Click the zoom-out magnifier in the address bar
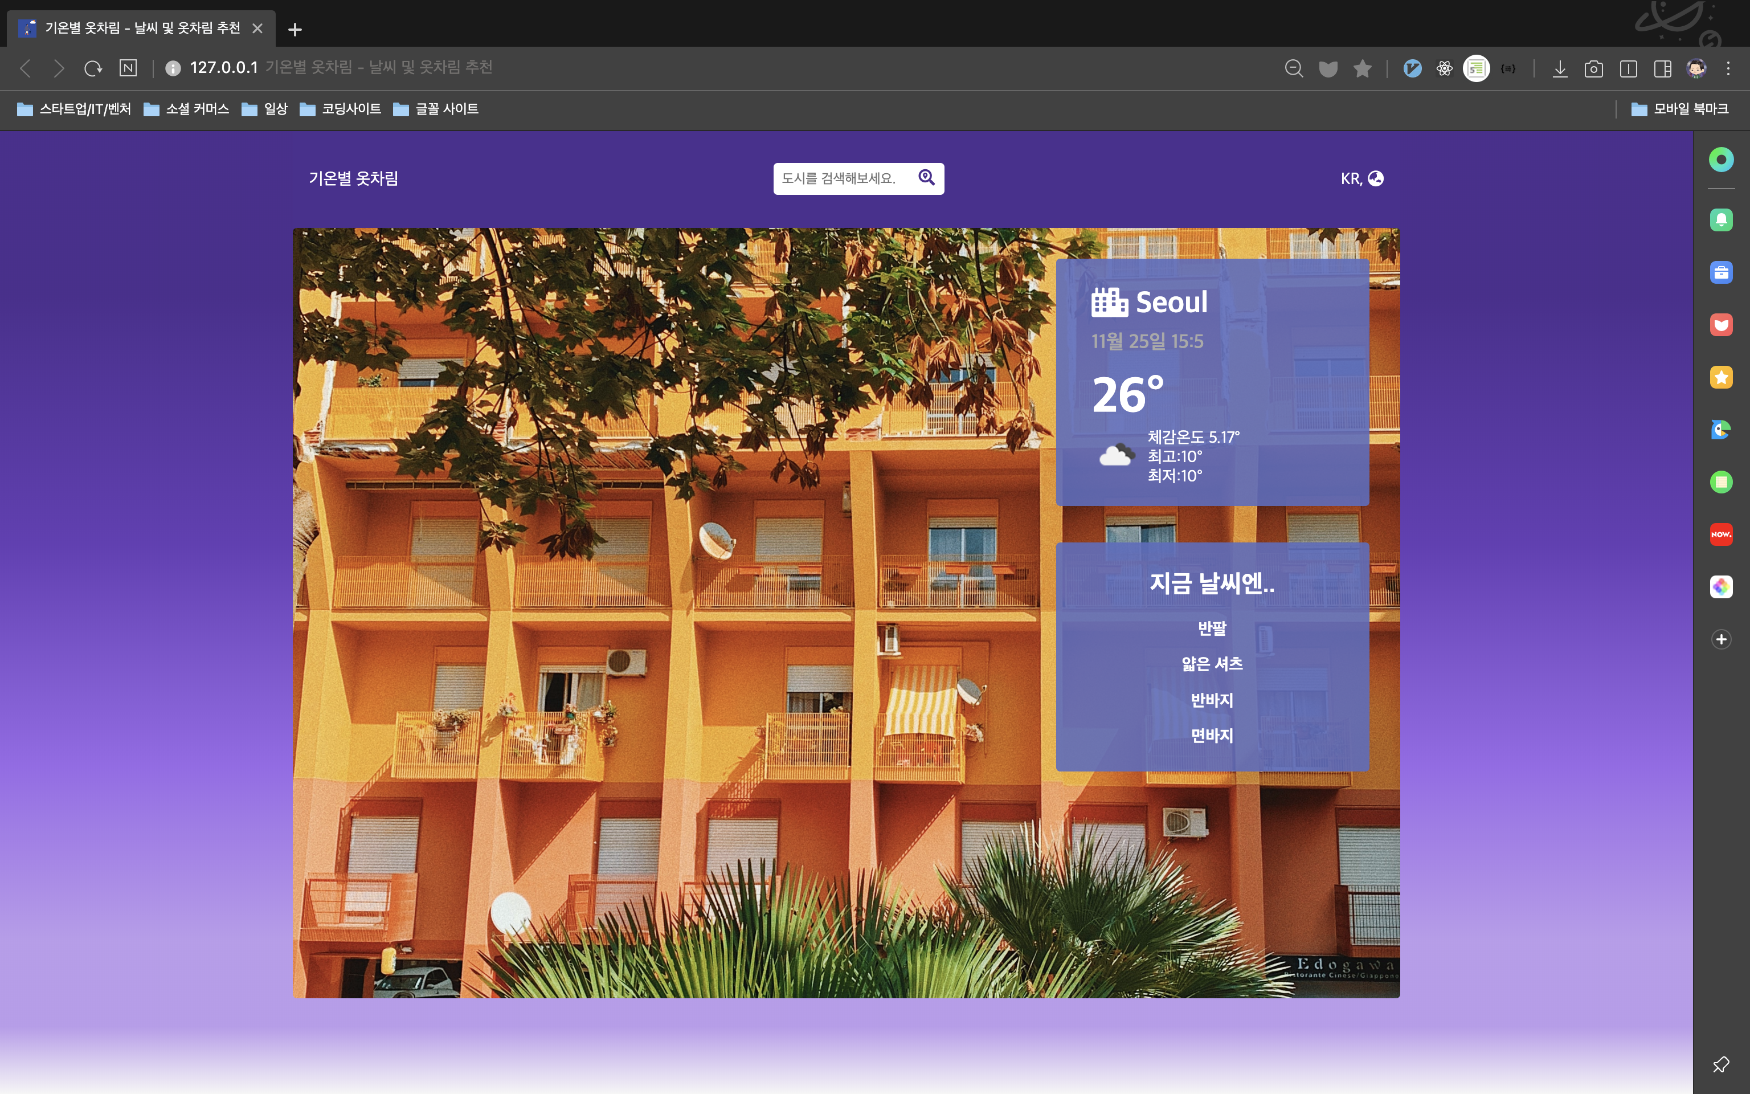 pos(1294,69)
